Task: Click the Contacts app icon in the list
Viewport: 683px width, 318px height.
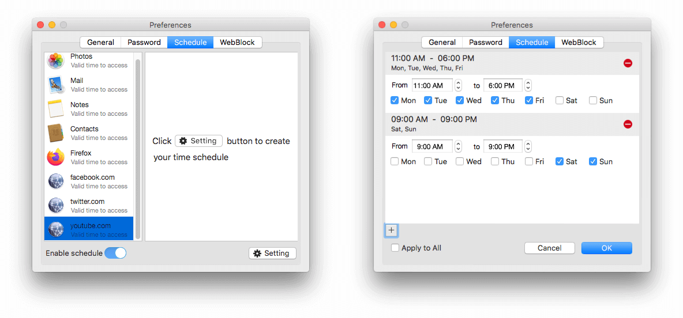Action: [56, 133]
